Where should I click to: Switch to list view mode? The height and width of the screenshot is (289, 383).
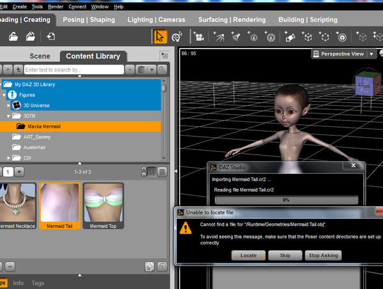162,172
